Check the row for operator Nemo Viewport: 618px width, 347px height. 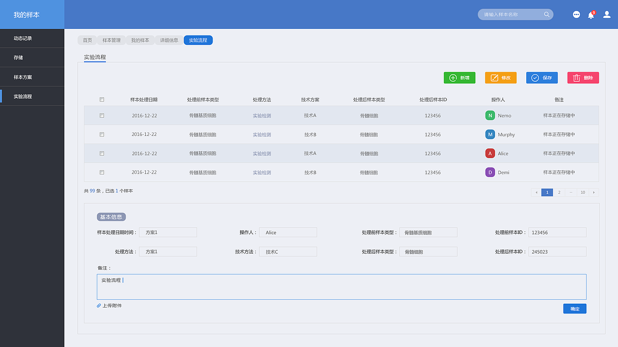102,116
